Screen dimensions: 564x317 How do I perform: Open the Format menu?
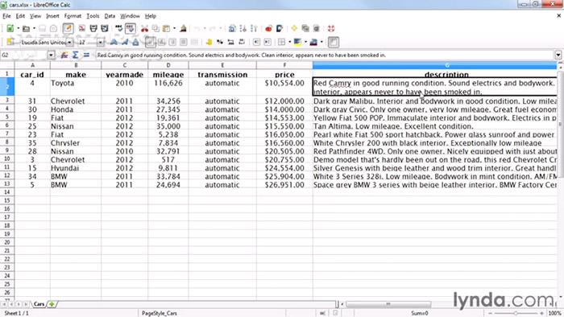coord(73,16)
